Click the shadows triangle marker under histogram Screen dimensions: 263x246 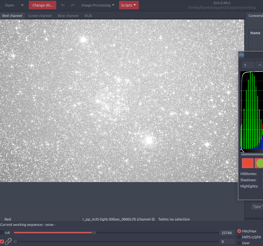[242, 151]
